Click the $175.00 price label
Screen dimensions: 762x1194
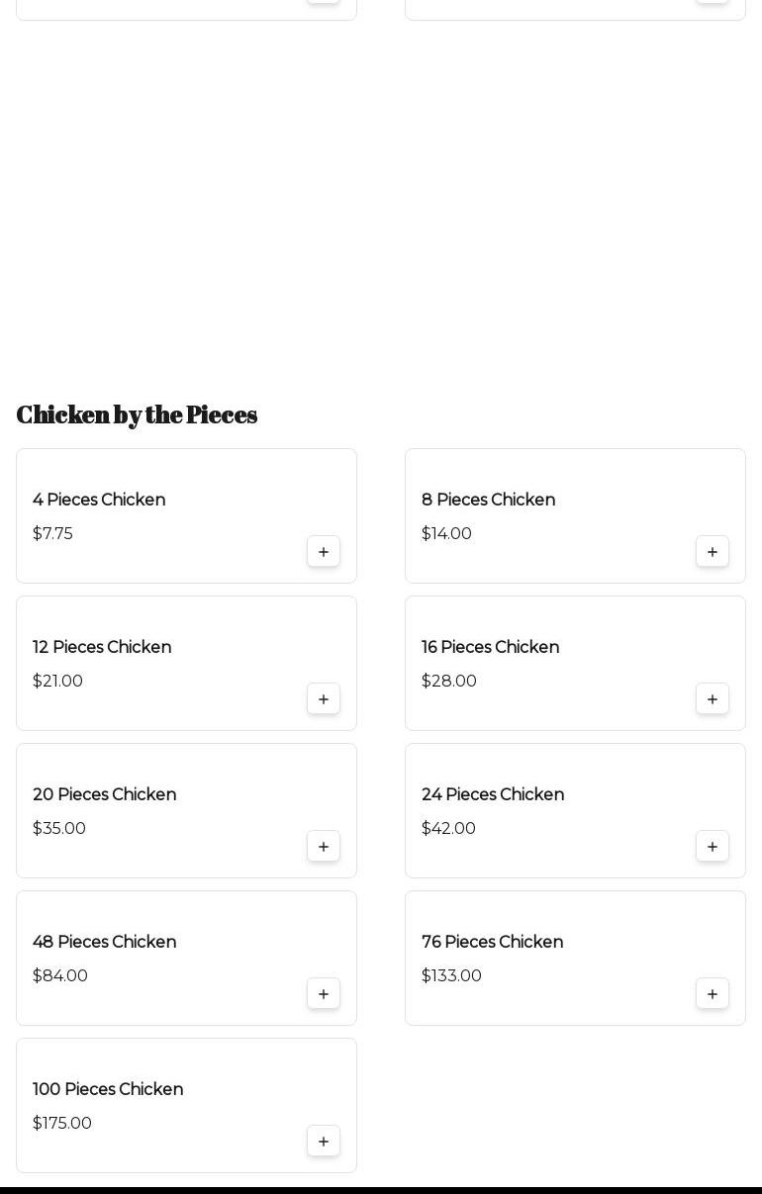point(62,1123)
